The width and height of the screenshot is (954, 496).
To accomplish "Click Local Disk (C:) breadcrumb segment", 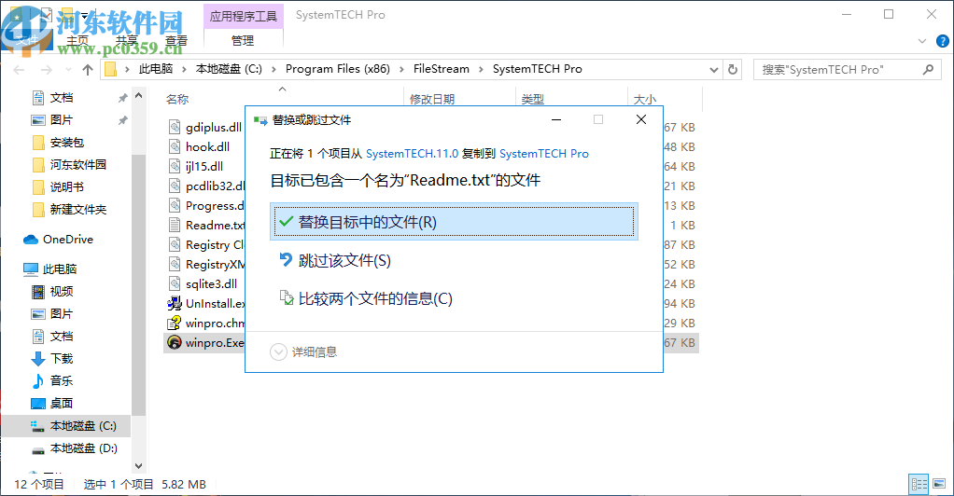I will tap(229, 69).
